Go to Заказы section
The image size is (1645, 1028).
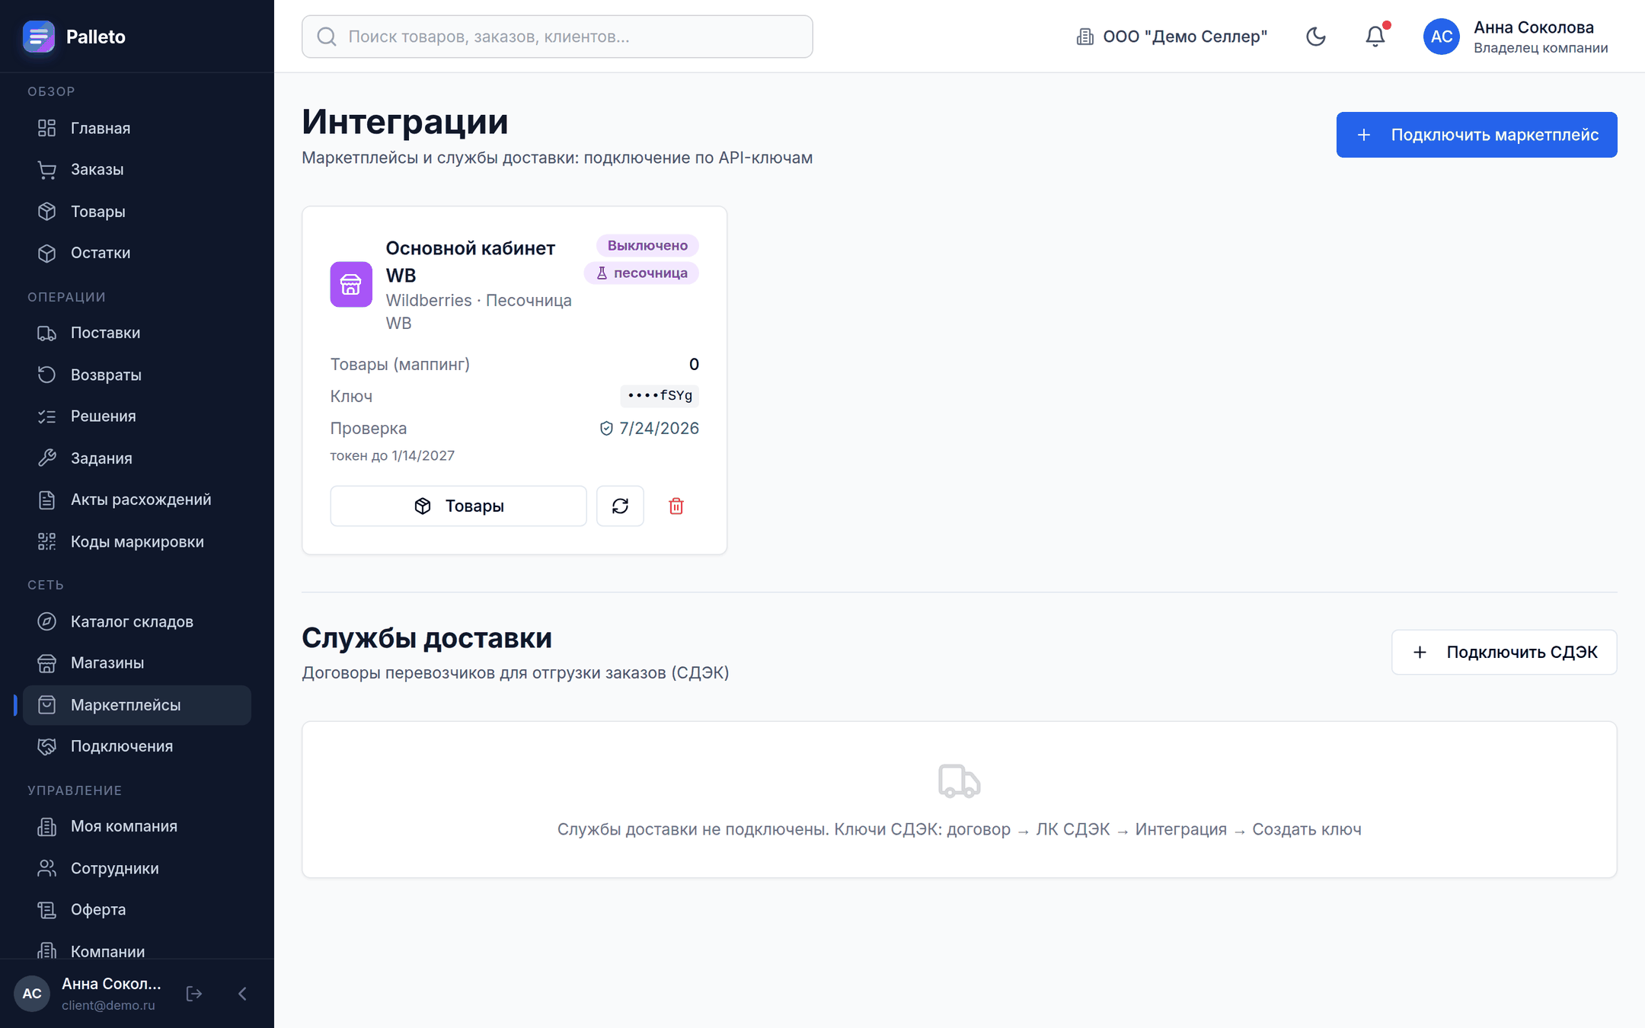pos(137,170)
